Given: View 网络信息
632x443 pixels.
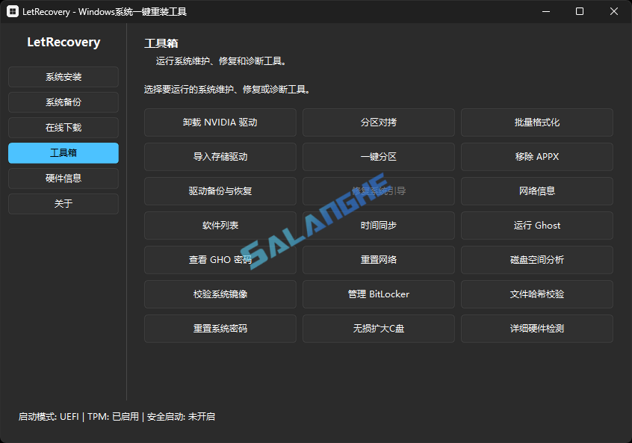Looking at the screenshot, I should tap(537, 191).
